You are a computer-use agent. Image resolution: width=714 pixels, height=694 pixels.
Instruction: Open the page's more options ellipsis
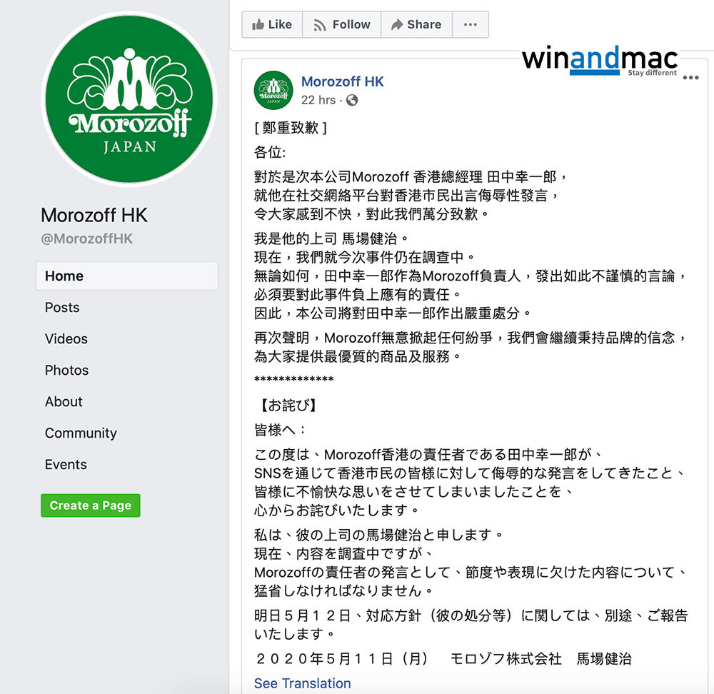click(x=471, y=24)
